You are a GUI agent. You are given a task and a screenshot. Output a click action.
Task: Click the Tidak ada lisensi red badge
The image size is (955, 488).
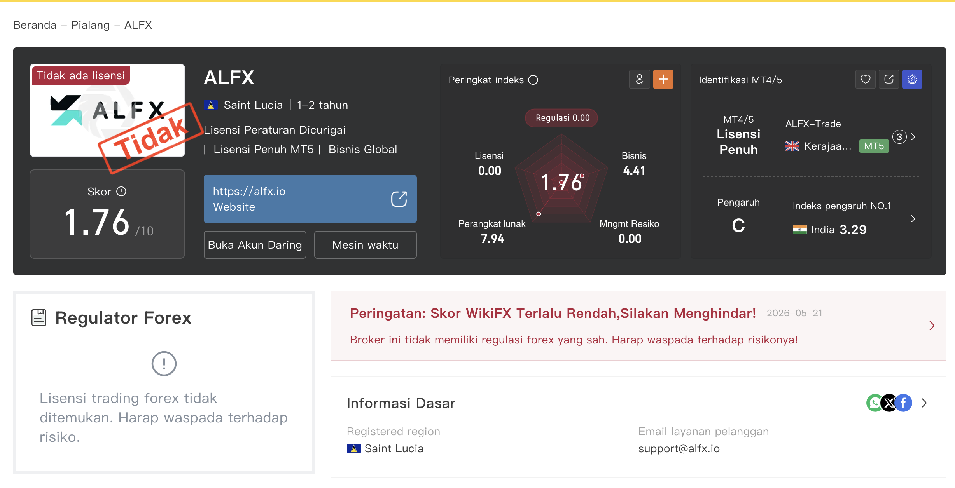click(x=81, y=75)
